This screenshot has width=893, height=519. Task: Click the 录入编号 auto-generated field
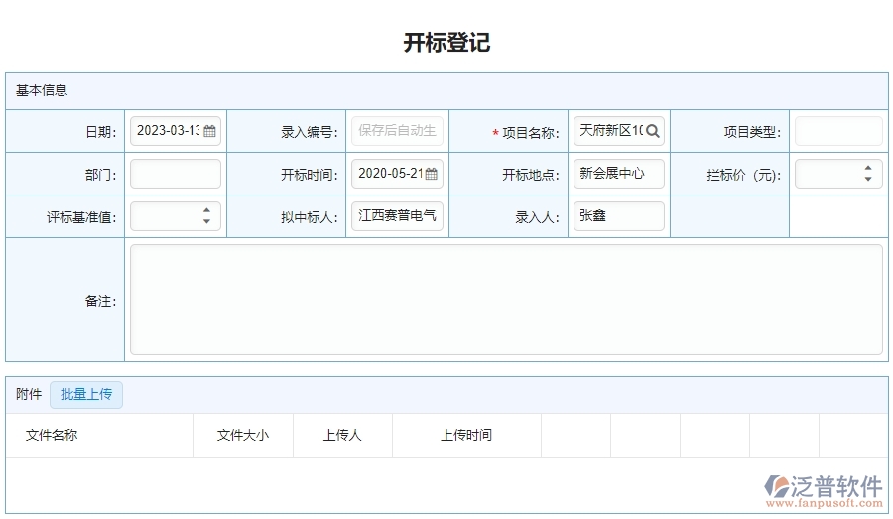[397, 131]
